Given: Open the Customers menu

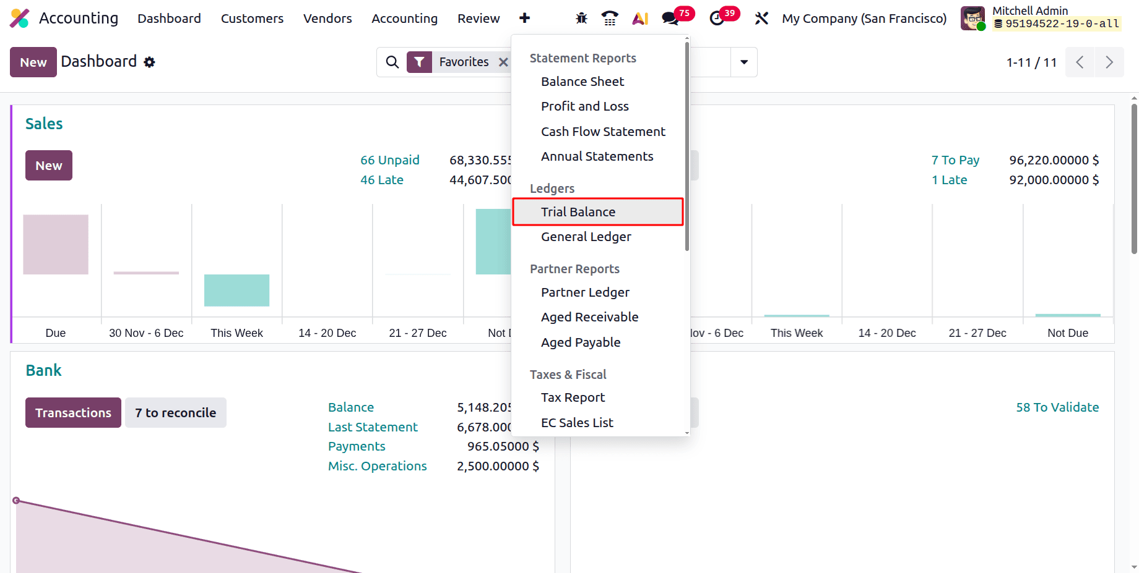Looking at the screenshot, I should (x=252, y=19).
